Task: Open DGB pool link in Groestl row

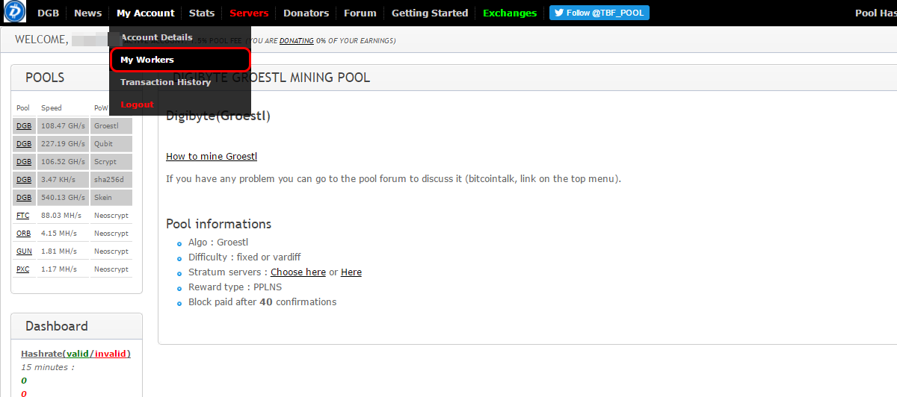Action: tap(24, 126)
